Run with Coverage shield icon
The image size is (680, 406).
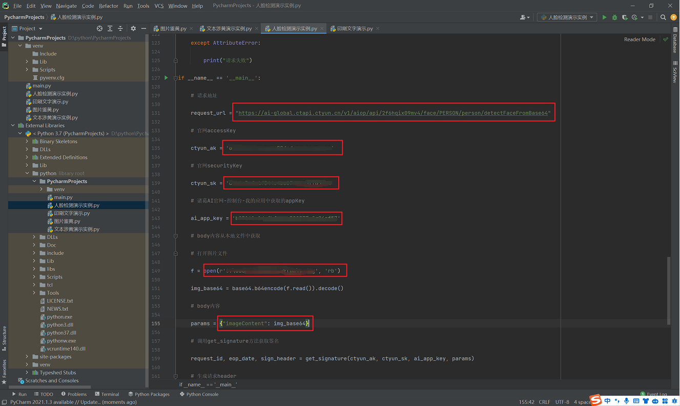click(625, 17)
